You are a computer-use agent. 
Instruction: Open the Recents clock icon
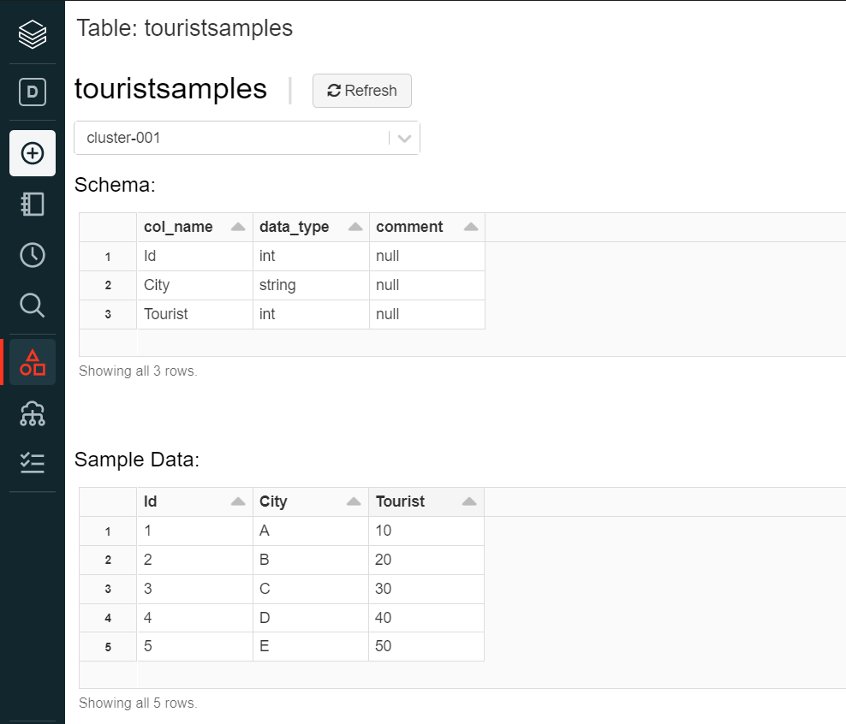pos(33,255)
